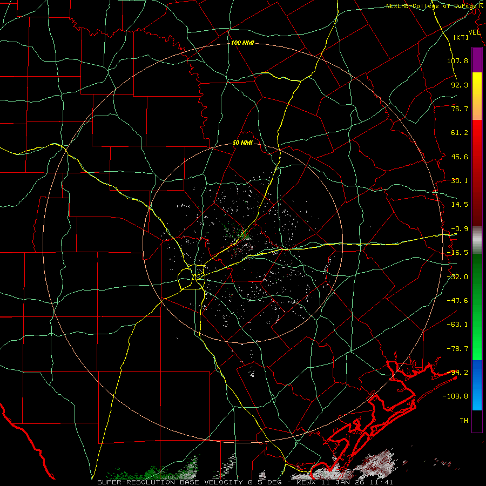Click the 61.2 velocity legend value
Viewport: 486px width, 486px height.
click(x=460, y=133)
